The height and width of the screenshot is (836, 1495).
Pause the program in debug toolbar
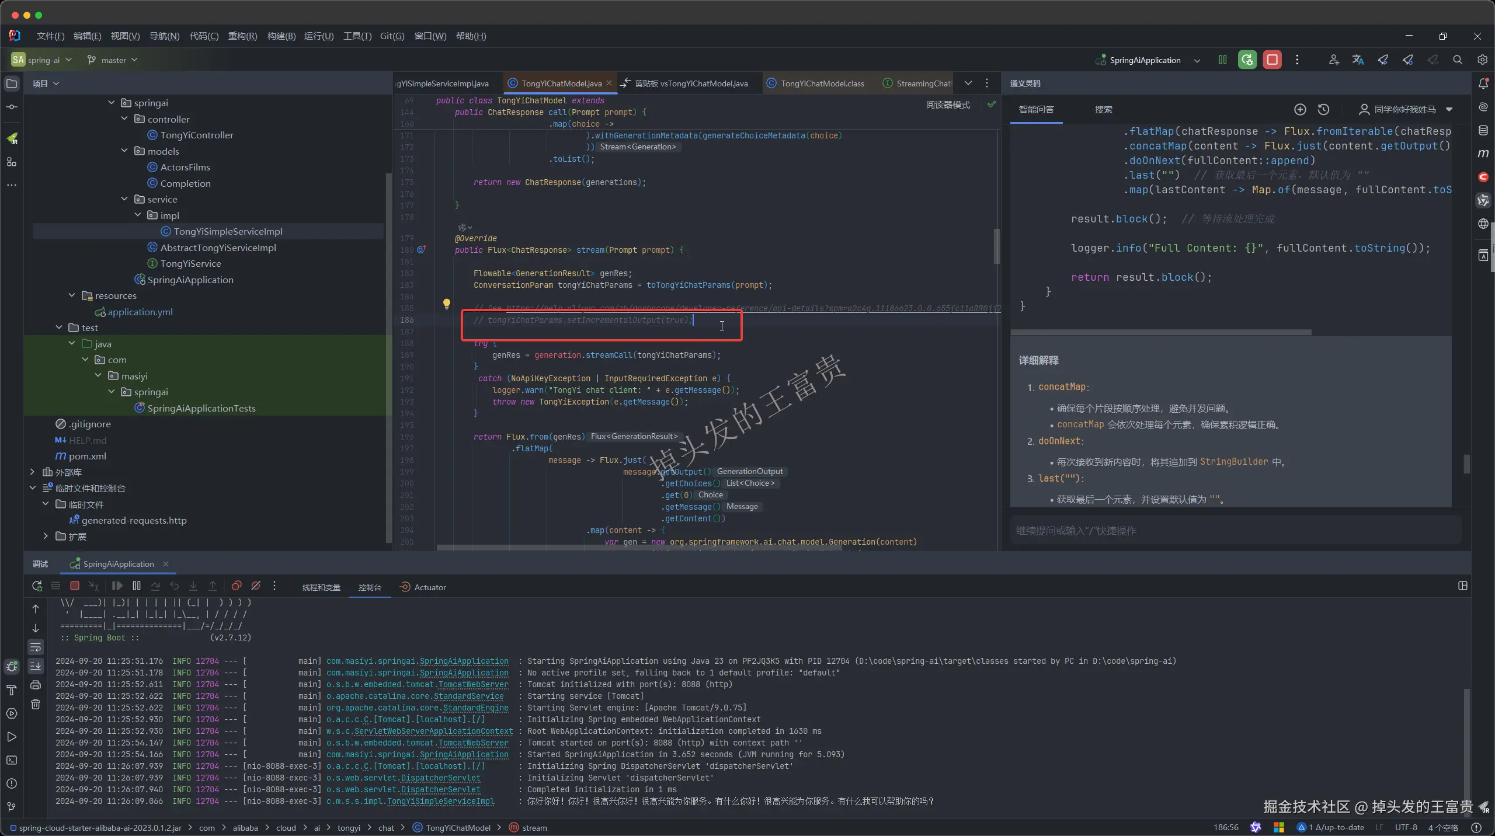click(x=137, y=586)
